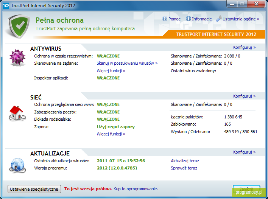Click the red-roof house Sieć icon
This screenshot has height=199, width=268.
click(17, 113)
